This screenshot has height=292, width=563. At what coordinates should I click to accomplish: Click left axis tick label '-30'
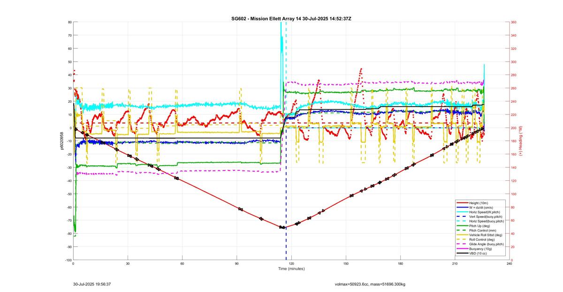click(x=69, y=168)
